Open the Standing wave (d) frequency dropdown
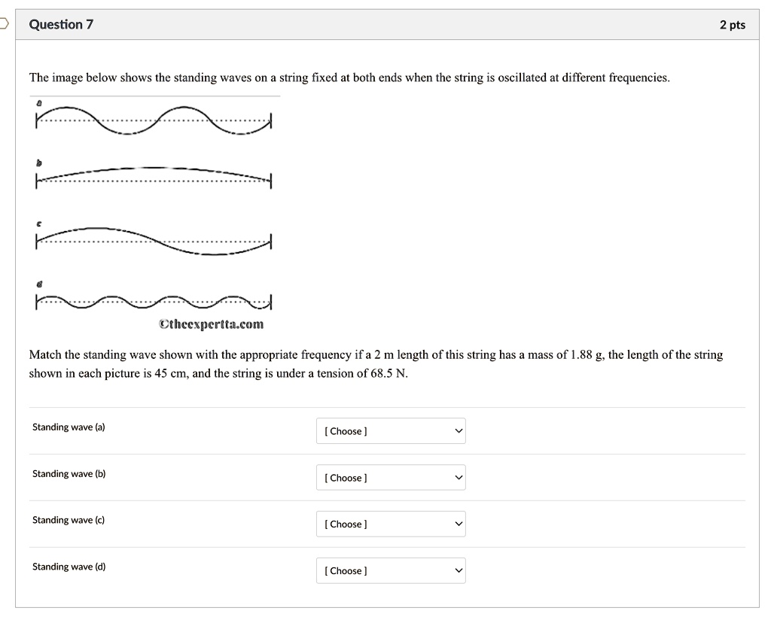Image resolution: width=771 pixels, height=617 pixels. point(390,570)
